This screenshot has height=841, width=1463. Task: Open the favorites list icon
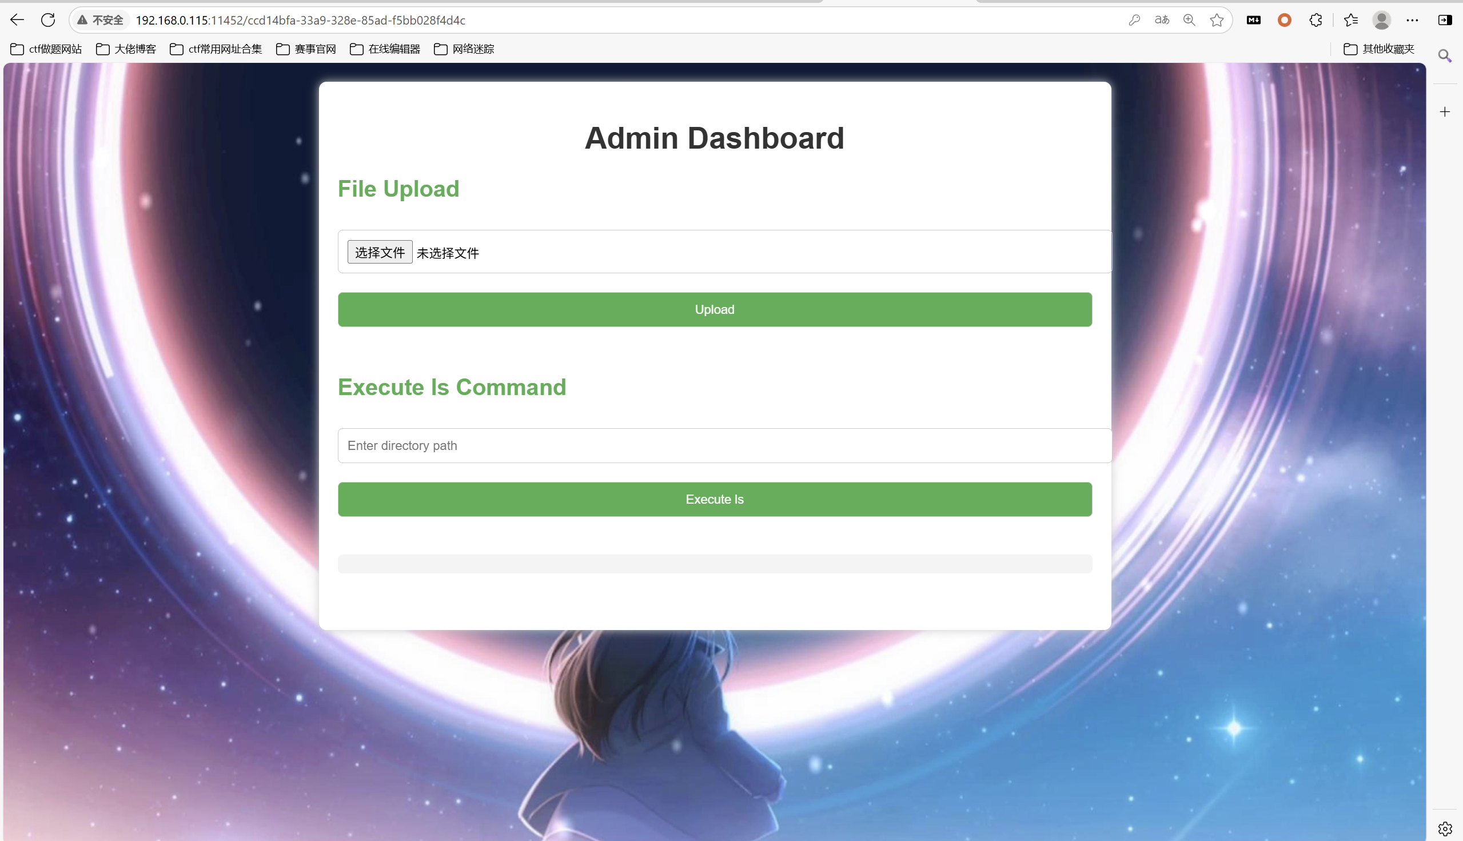click(1351, 20)
